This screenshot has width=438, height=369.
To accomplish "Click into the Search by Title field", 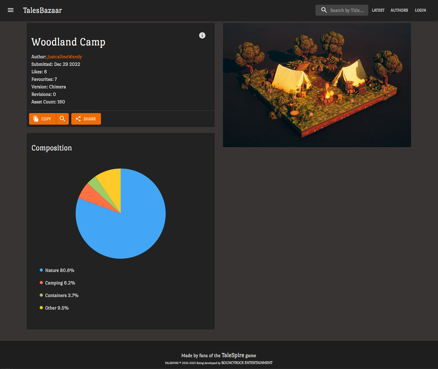I will [347, 10].
